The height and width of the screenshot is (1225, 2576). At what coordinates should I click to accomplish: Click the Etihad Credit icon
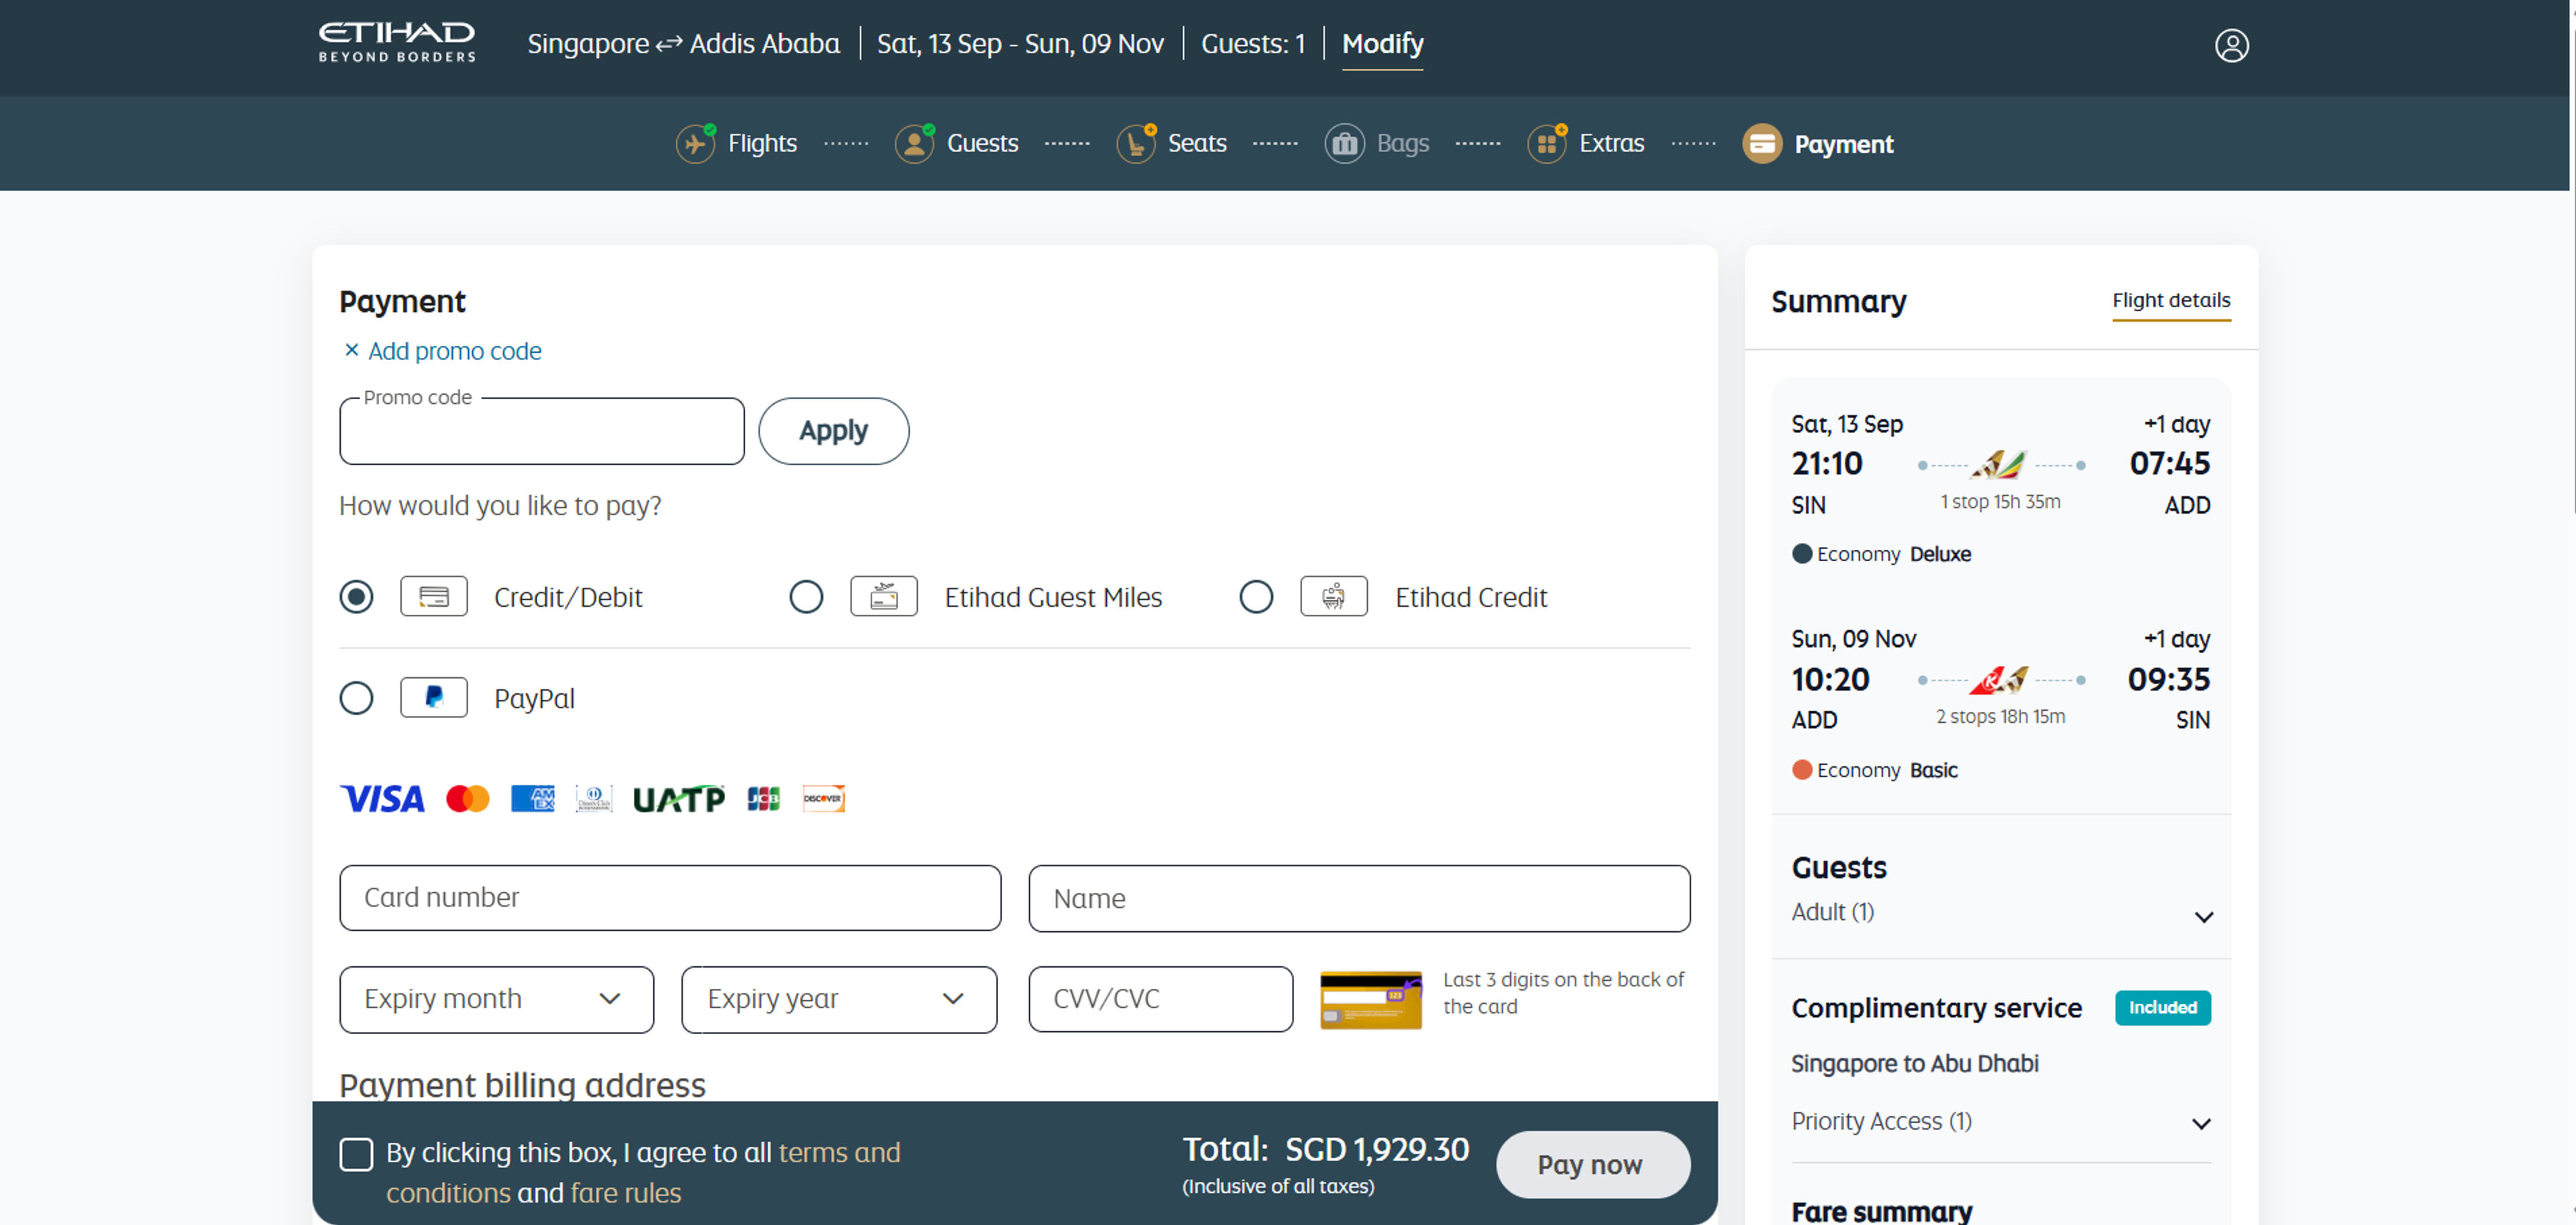pos(1334,597)
